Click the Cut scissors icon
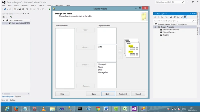 pos(27,9)
